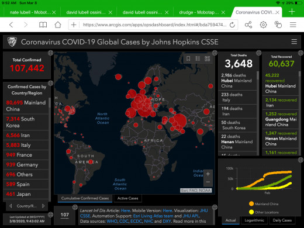304x228 pixels.
Task: Open the basemap gallery grid icon
Action: tap(207, 58)
